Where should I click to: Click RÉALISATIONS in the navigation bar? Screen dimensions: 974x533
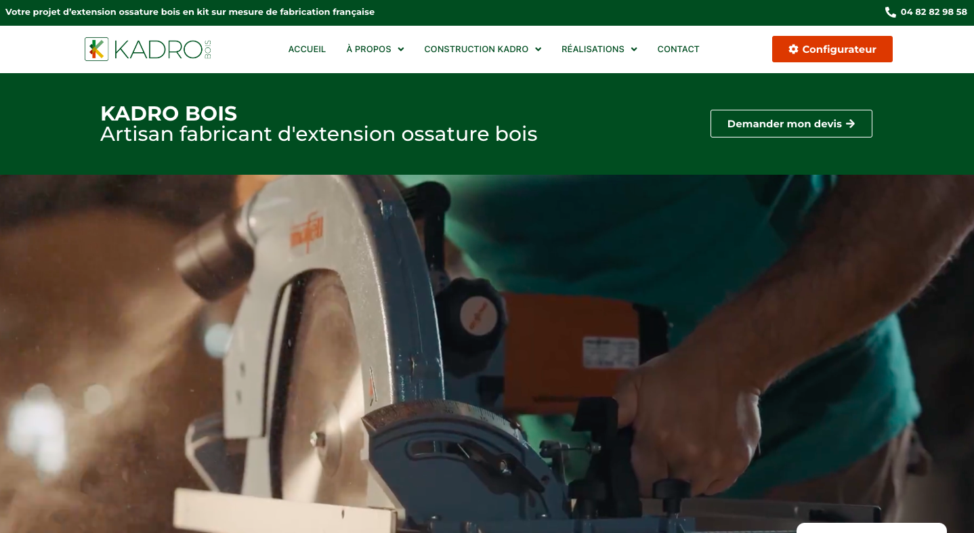[593, 49]
